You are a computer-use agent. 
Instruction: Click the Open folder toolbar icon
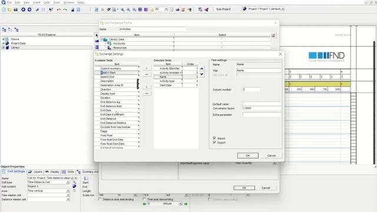[x=9, y=9]
